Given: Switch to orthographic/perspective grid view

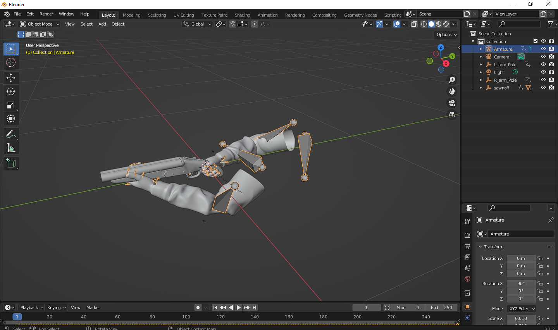Looking at the screenshot, I should (452, 115).
